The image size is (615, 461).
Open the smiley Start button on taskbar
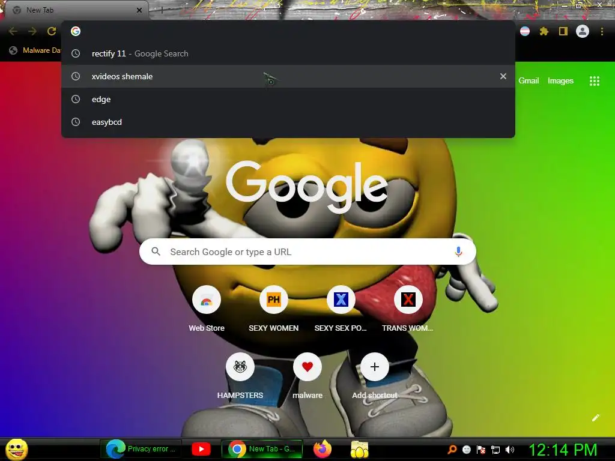17,449
